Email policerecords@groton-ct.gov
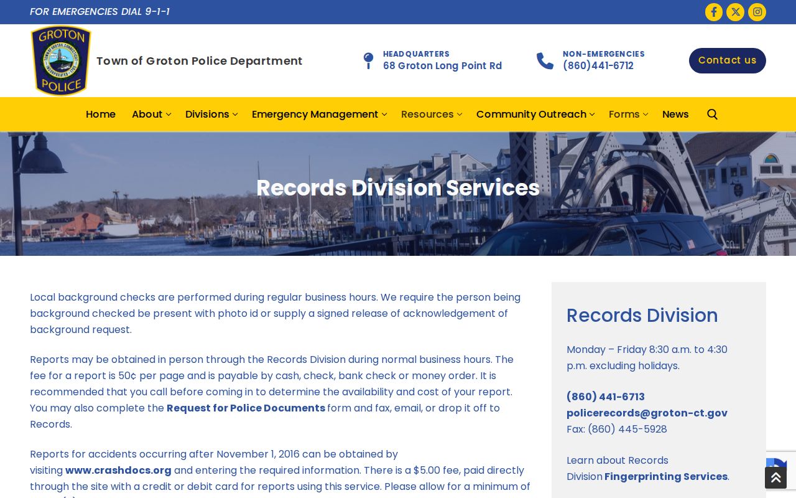796x498 pixels. [x=647, y=413]
